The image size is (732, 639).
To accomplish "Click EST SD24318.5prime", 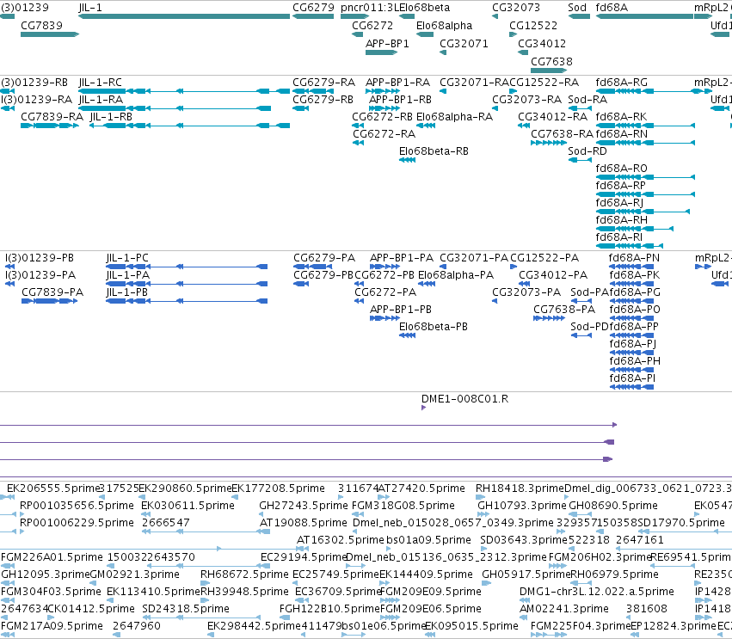I will click(186, 609).
